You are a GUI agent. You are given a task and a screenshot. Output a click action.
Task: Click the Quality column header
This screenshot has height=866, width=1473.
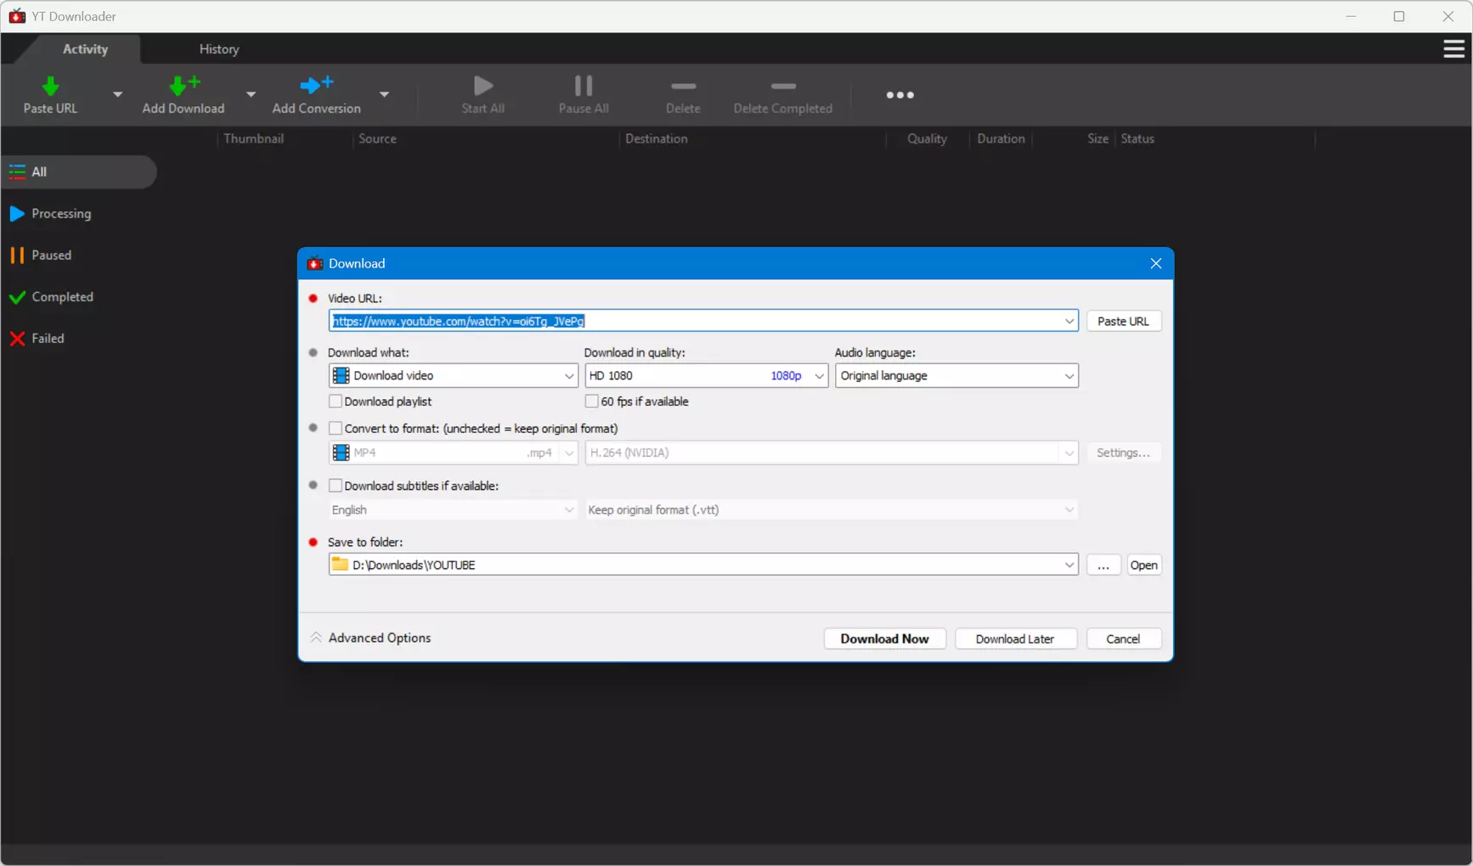click(927, 138)
